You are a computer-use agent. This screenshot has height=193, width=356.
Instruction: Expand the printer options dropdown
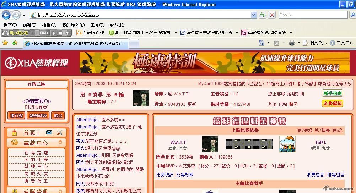coord(299,43)
